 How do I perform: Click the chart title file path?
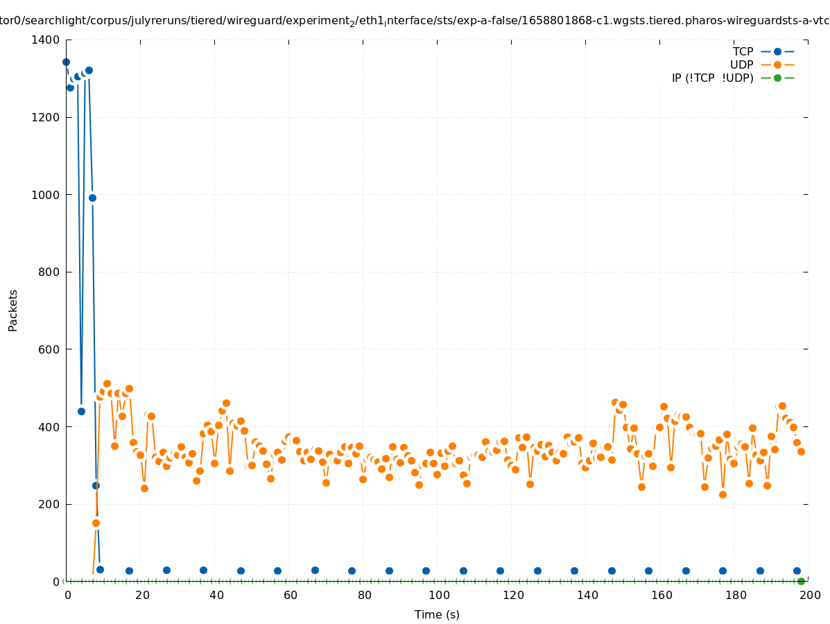415,21
